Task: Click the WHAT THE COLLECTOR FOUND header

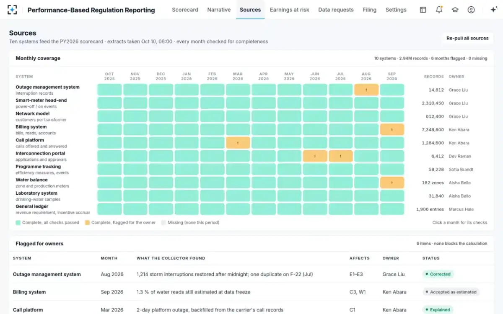Action: click(x=171, y=258)
